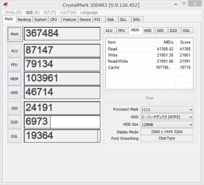Select the Read row in results

149,49
